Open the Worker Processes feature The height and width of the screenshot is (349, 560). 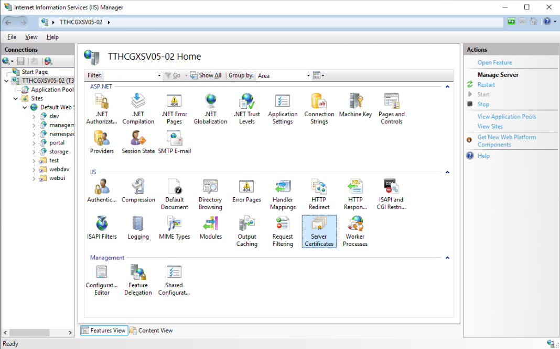pyautogui.click(x=355, y=231)
